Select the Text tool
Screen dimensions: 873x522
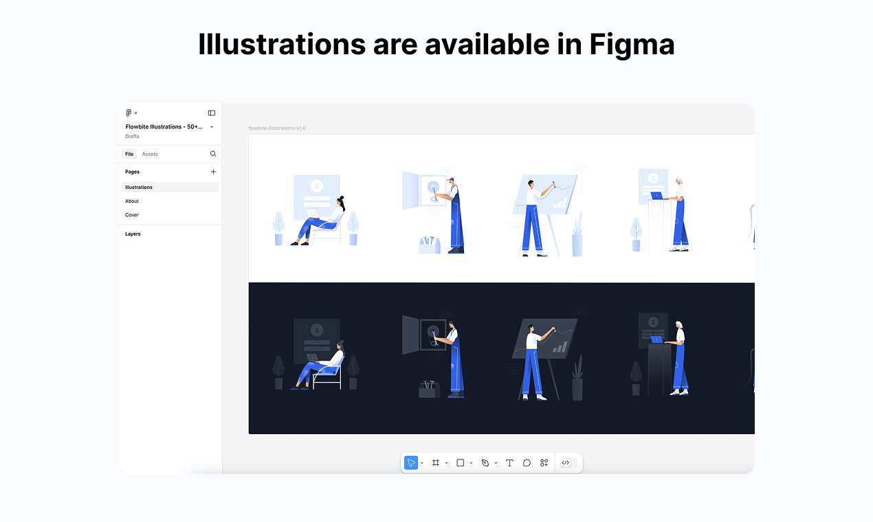tap(509, 463)
